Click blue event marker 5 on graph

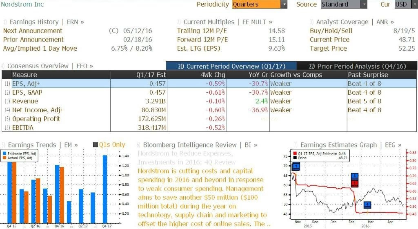[x=355, y=176]
